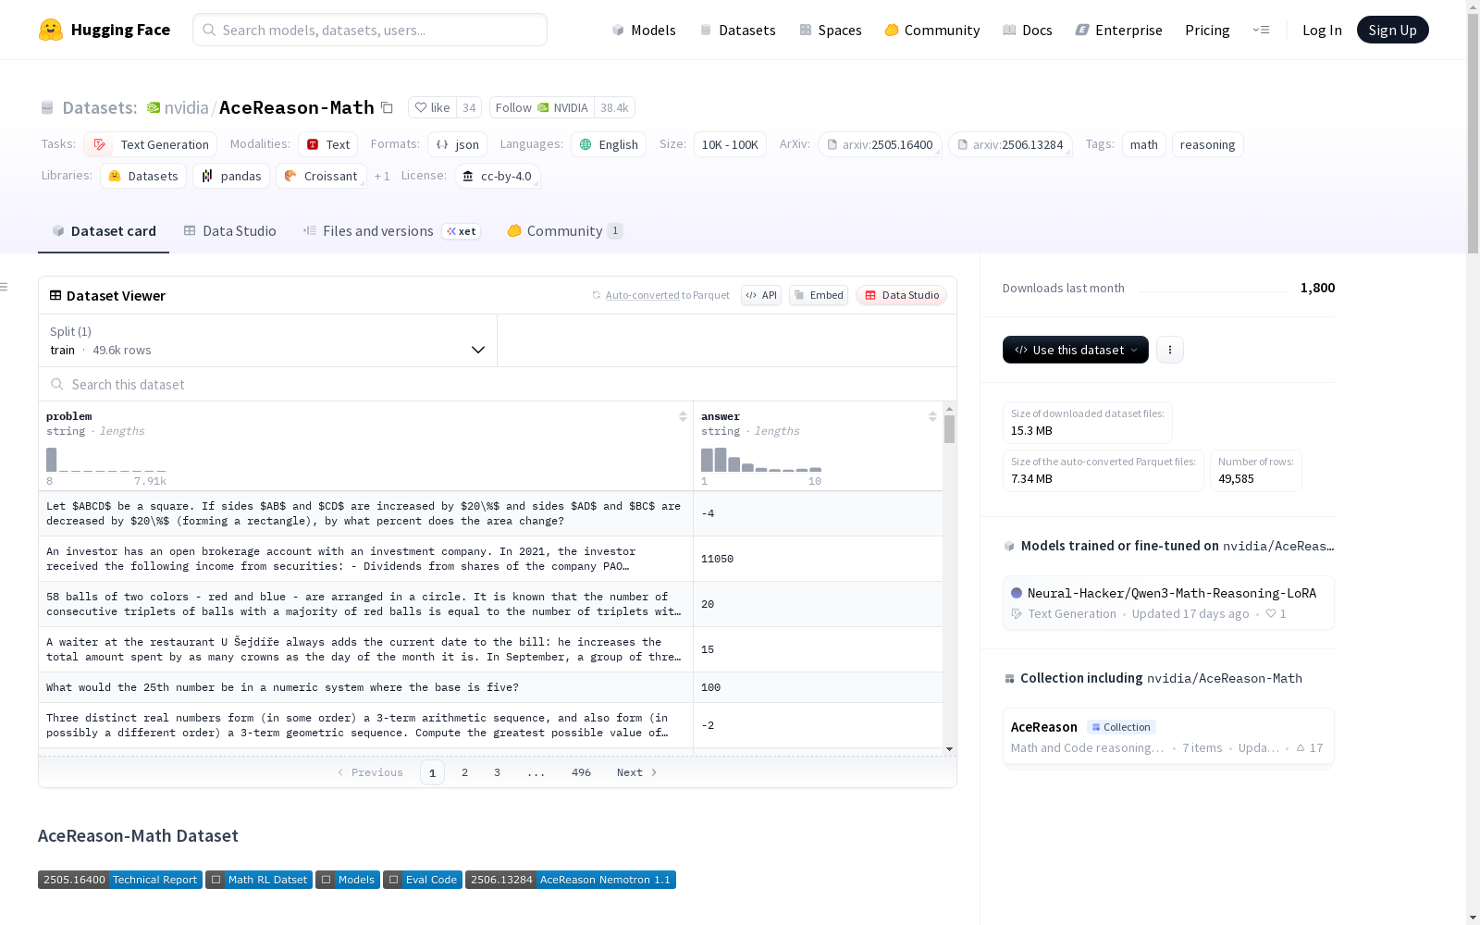Open the navigation more-options menu icon
This screenshot has width=1480, height=925.
(1261, 30)
